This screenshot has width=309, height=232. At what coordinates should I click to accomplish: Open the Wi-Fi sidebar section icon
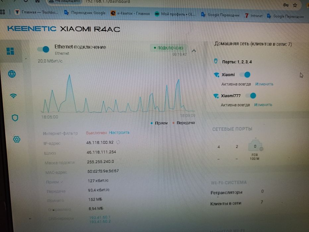[13, 96]
